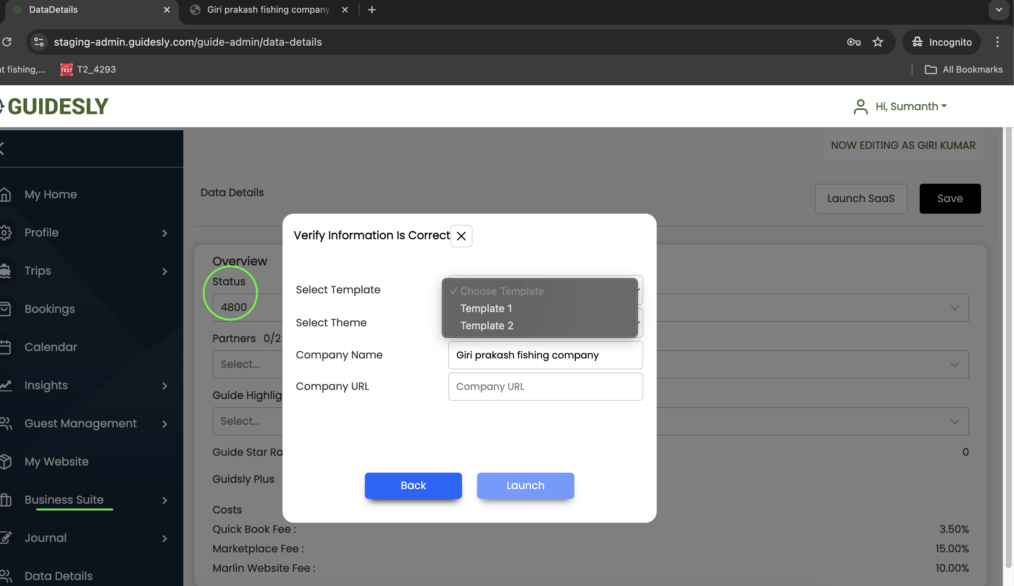Choose Template 2 from the dropdown list
Viewport: 1014px width, 586px height.
[x=486, y=326]
